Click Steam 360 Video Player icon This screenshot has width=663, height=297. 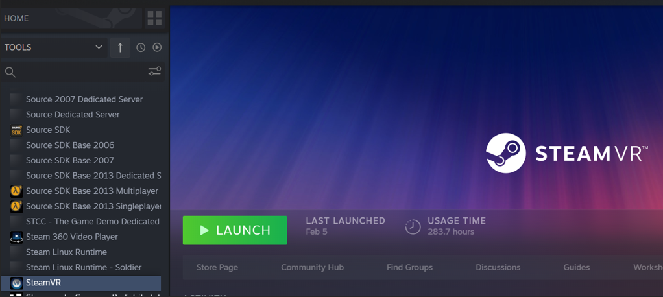point(16,237)
